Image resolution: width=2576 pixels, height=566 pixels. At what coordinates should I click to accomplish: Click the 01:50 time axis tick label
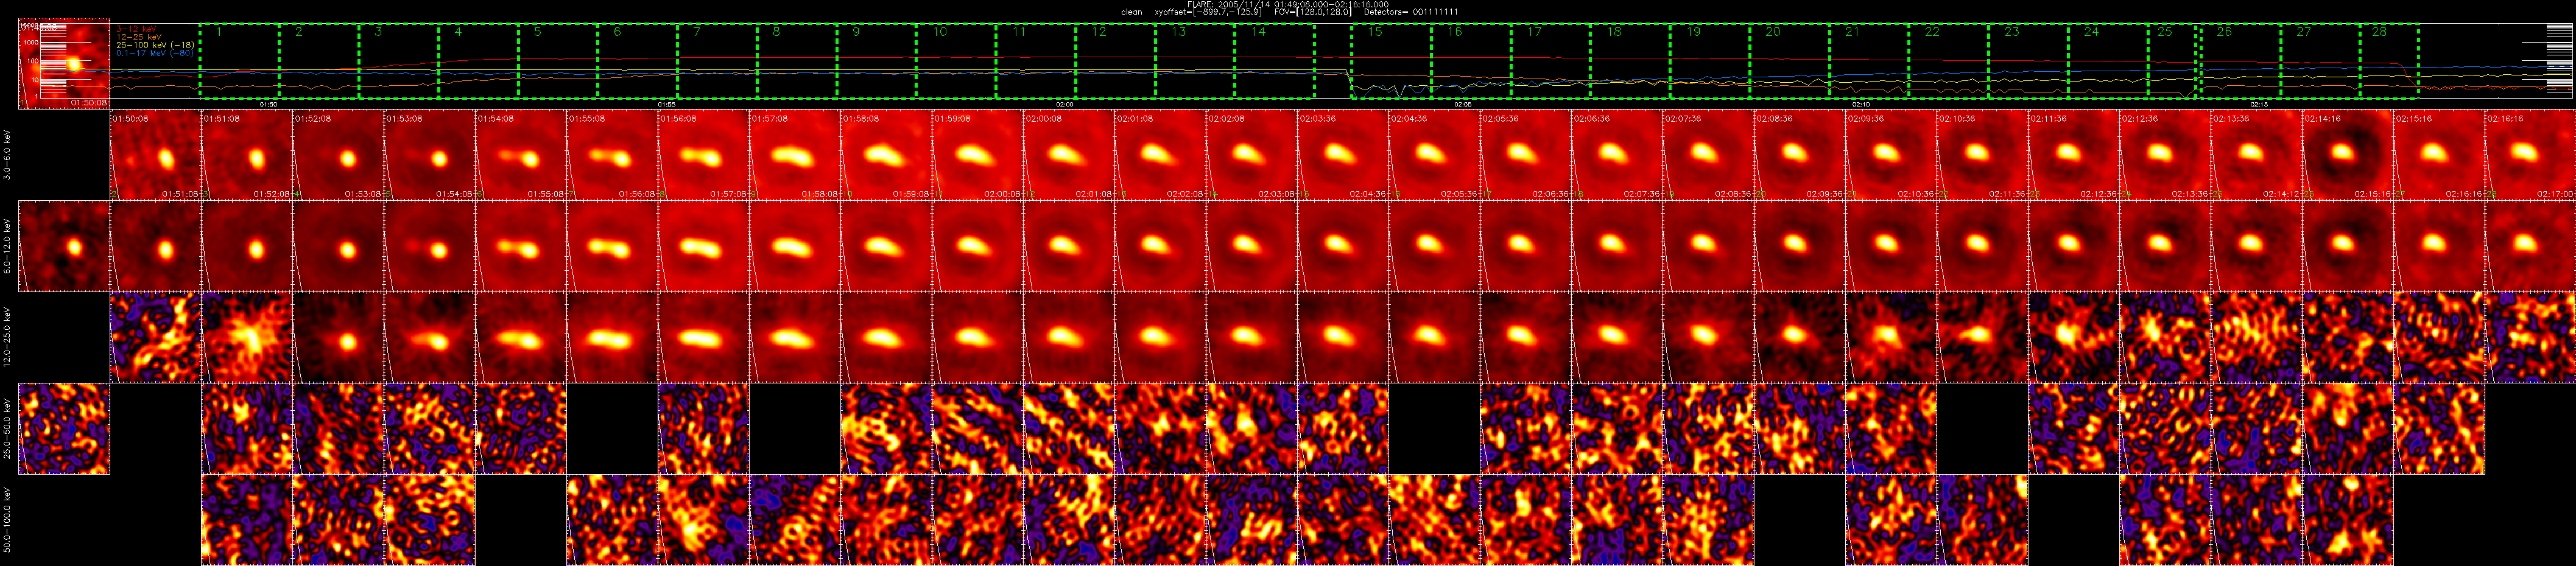268,104
